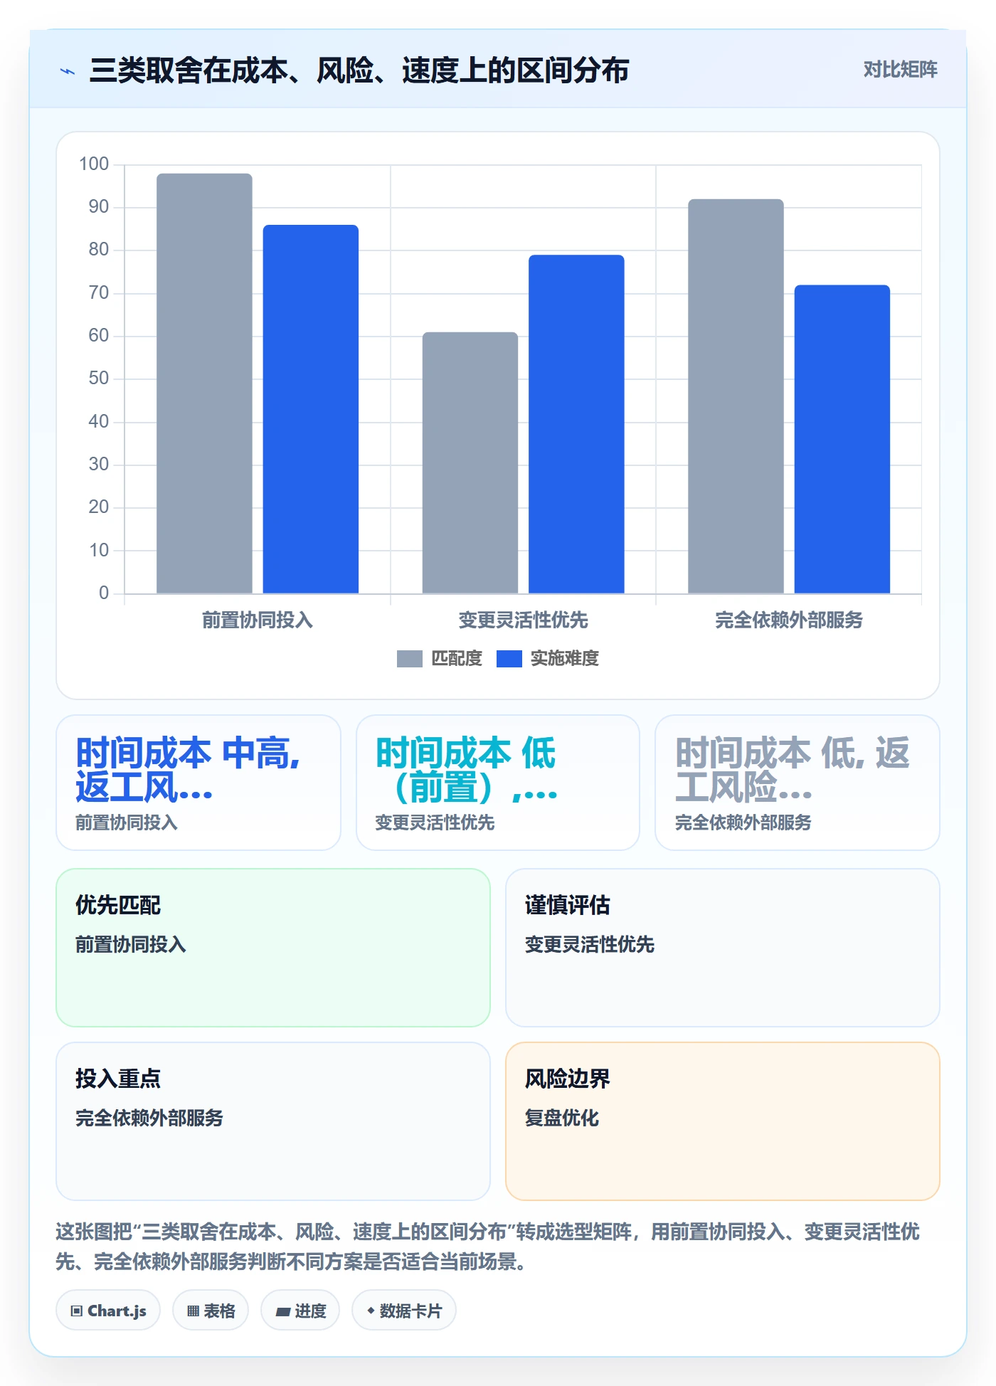The height and width of the screenshot is (1386, 996).
Task: Click the diamond icon in 数据卡片 chip
Action: tap(371, 1311)
